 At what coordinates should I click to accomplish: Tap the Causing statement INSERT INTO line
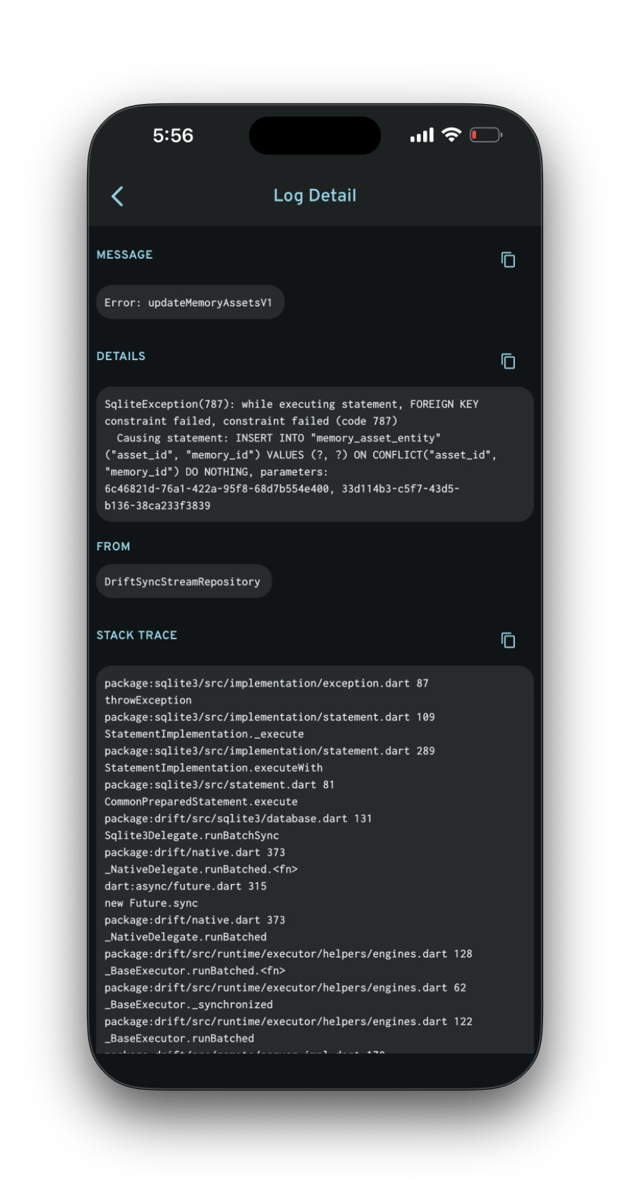279,438
